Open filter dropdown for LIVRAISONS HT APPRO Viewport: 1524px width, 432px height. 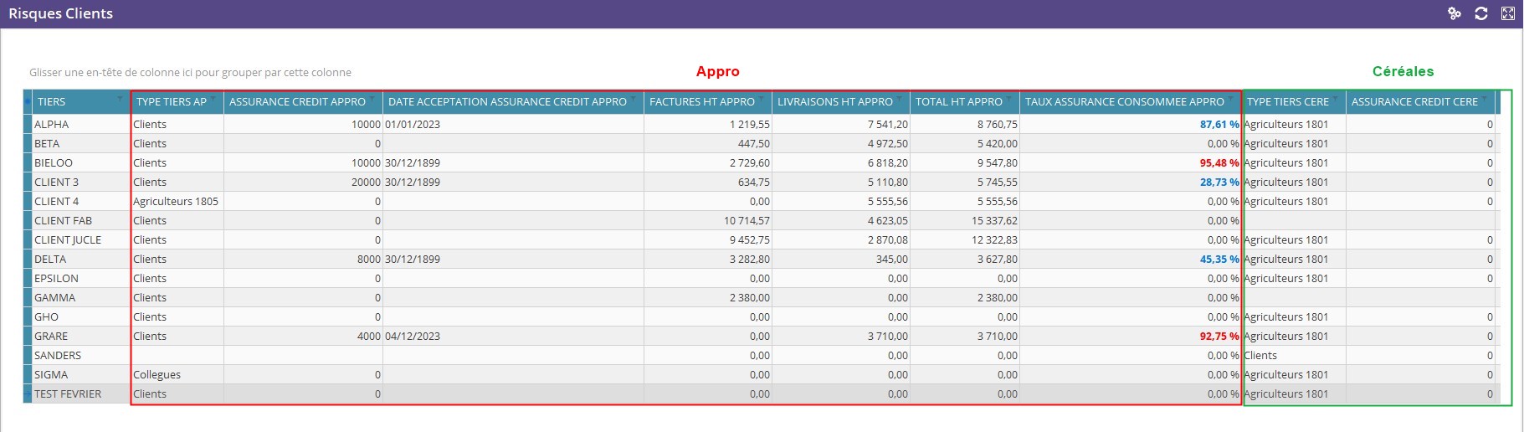tap(899, 99)
